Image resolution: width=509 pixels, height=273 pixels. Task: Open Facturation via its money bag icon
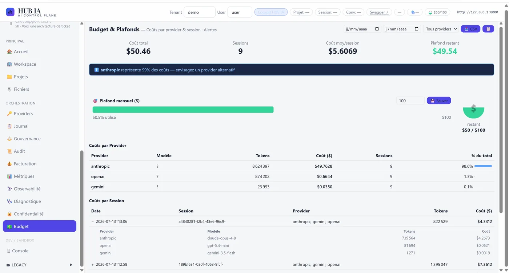9,164
